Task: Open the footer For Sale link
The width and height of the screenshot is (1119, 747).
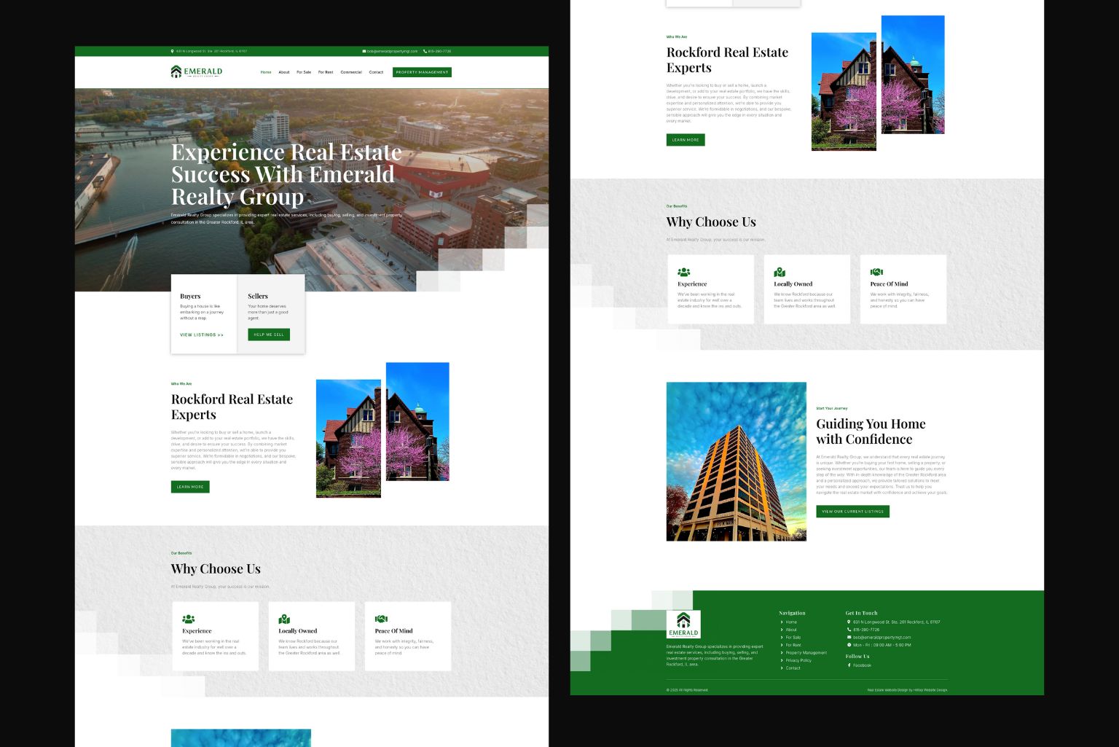Action: pos(793,637)
